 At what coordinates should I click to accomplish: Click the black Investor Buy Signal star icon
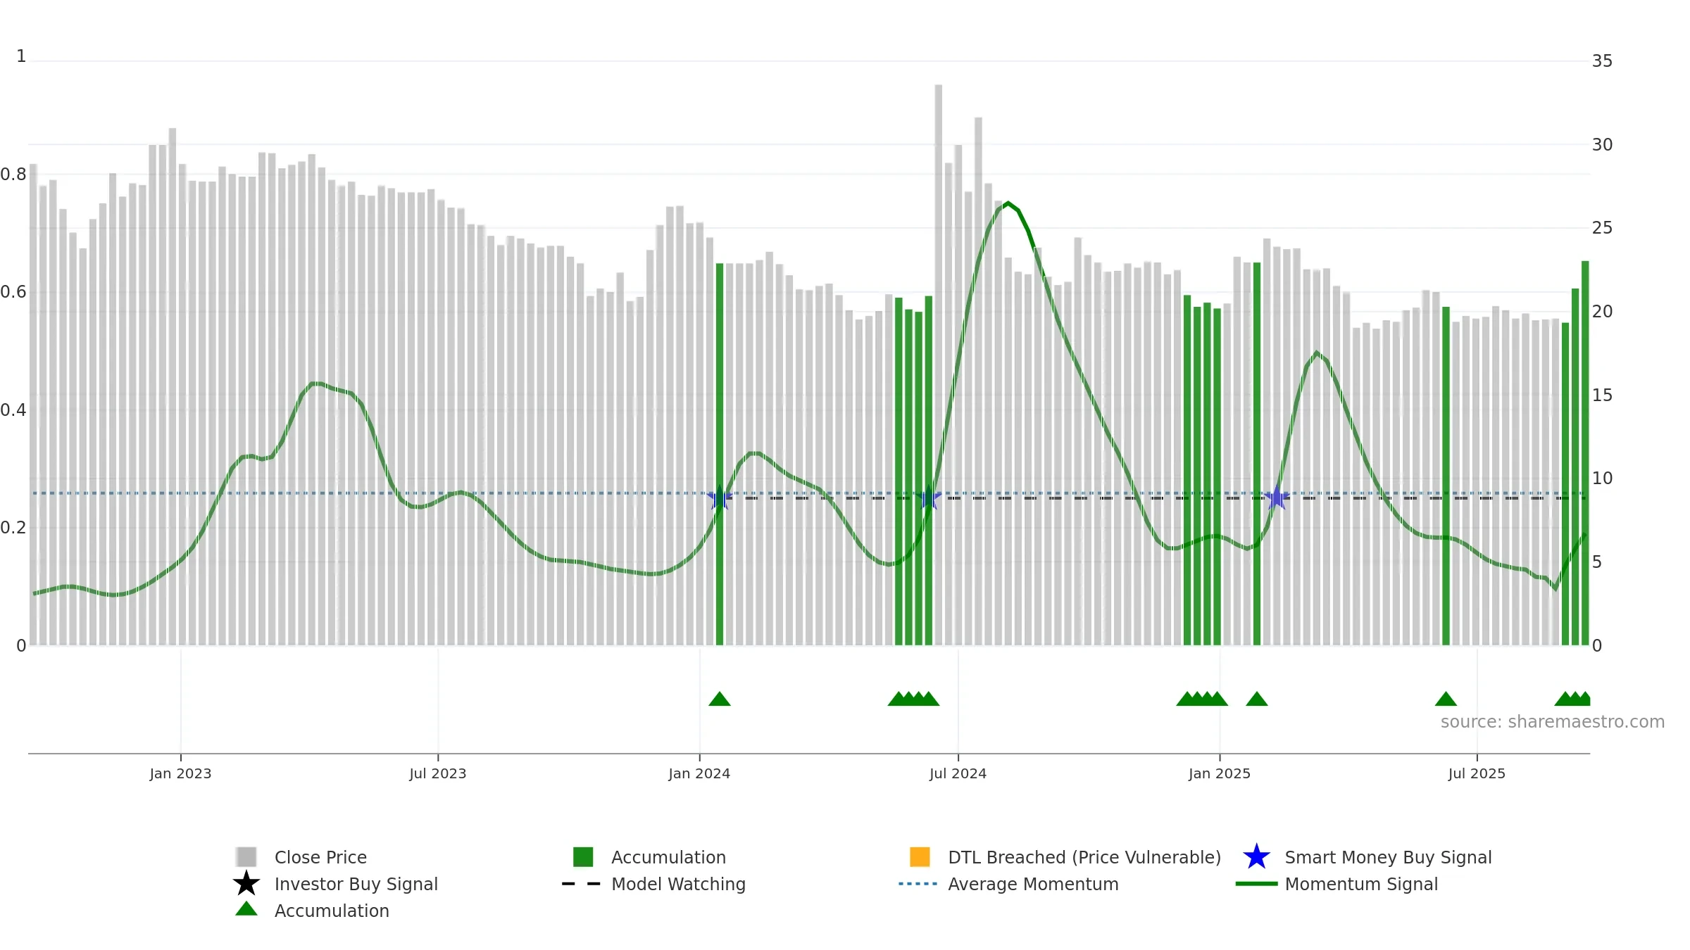[x=246, y=883]
